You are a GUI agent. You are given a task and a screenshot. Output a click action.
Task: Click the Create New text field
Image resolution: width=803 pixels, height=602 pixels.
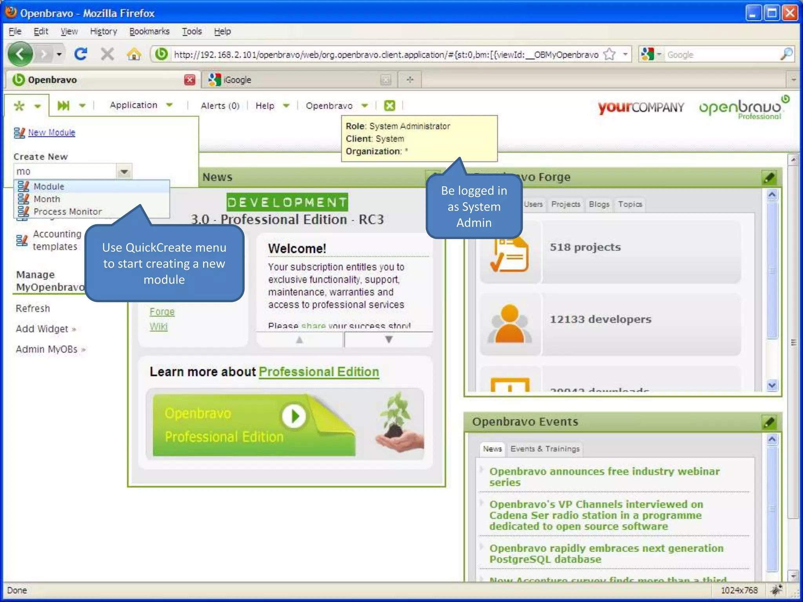click(65, 172)
